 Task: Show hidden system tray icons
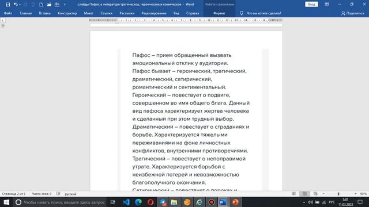click(x=304, y=202)
